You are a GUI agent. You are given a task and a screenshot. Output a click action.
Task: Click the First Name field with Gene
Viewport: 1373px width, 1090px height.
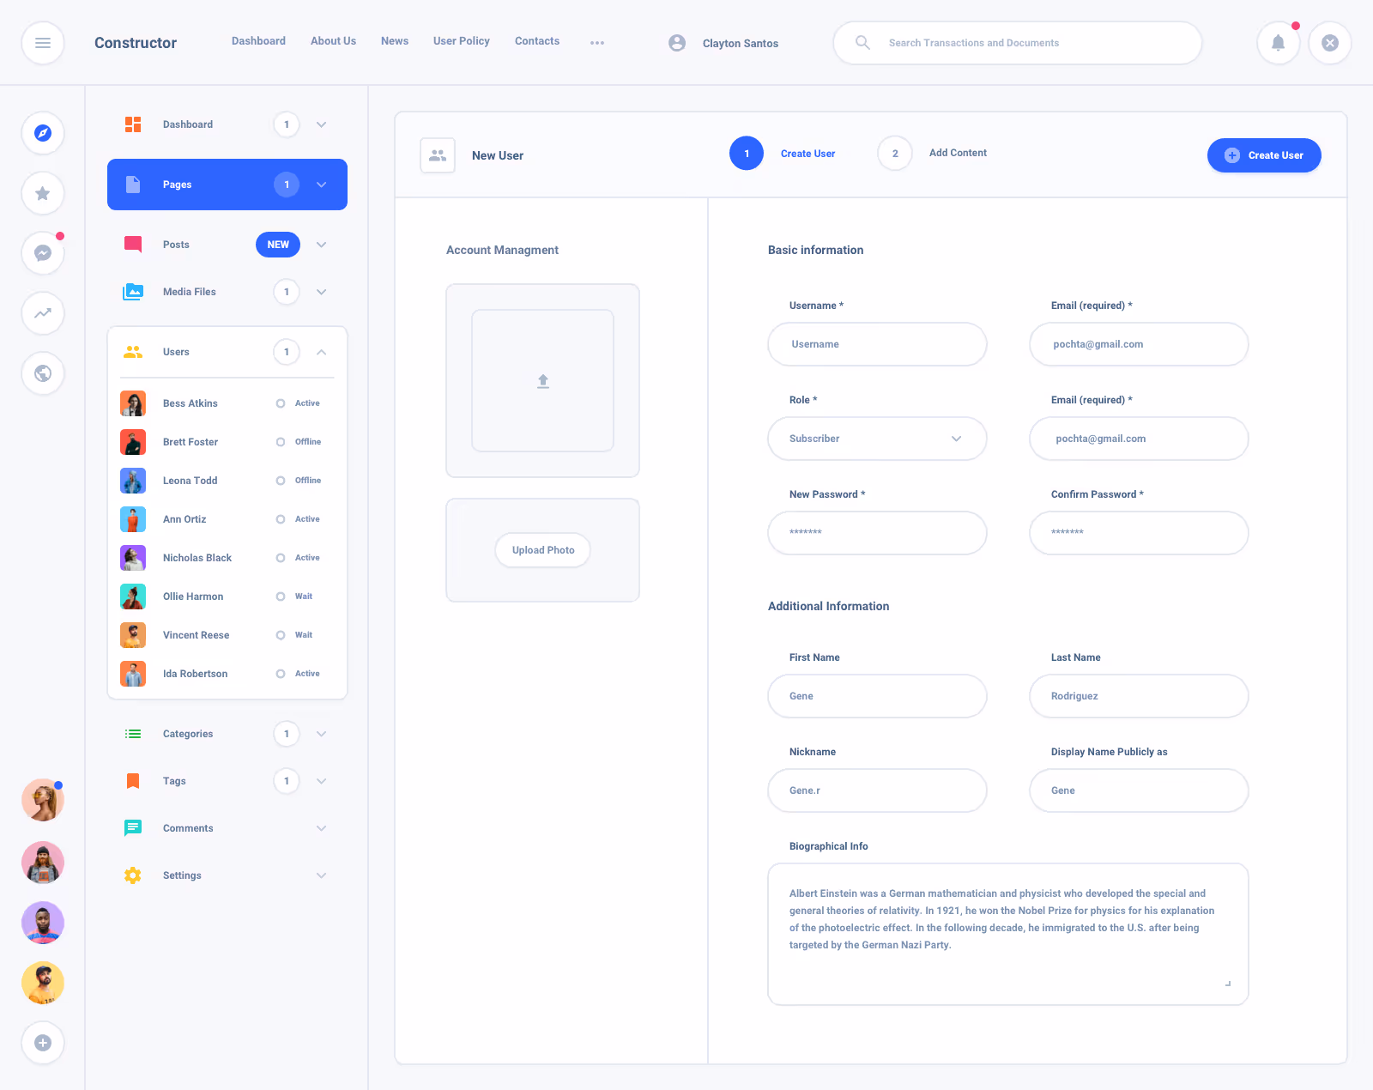tap(877, 696)
